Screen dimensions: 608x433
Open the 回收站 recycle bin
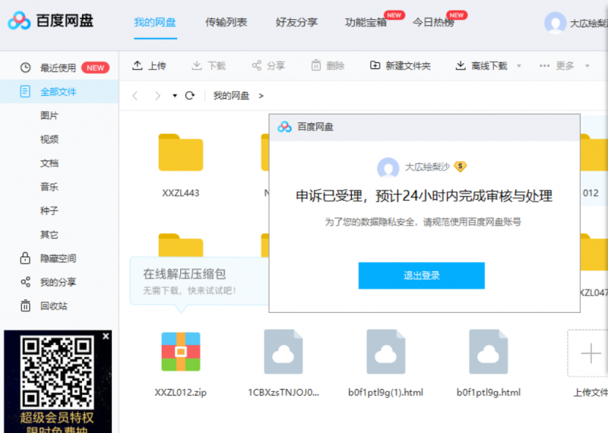click(53, 305)
